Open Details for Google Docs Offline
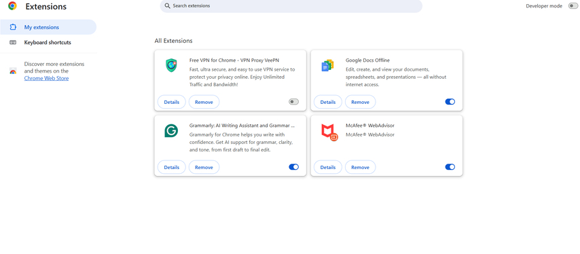This screenshot has height=254, width=580. [328, 102]
